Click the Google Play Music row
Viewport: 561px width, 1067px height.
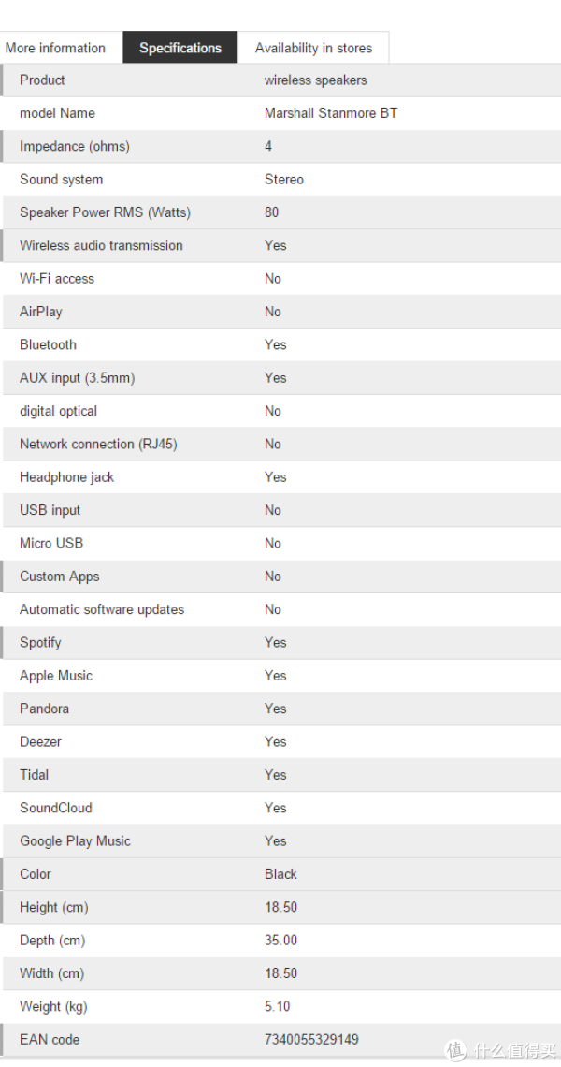point(280,841)
